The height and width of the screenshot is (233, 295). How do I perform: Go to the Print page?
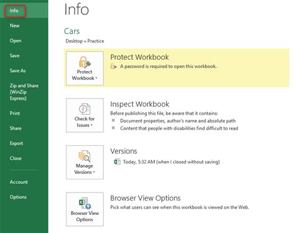click(15, 113)
